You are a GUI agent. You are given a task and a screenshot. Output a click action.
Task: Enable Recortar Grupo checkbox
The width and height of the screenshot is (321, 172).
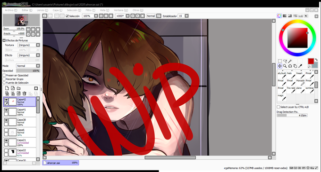pyautogui.click(x=4, y=79)
